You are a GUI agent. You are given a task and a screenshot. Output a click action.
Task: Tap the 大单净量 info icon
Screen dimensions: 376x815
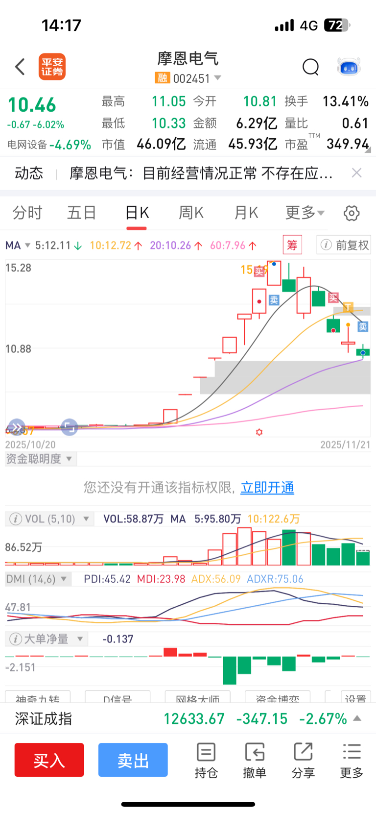click(16, 639)
